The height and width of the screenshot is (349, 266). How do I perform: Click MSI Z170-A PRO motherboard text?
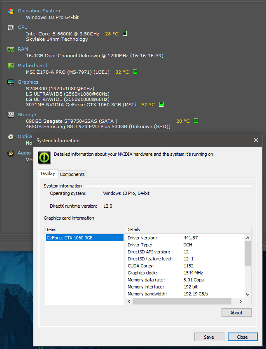(x=68, y=72)
